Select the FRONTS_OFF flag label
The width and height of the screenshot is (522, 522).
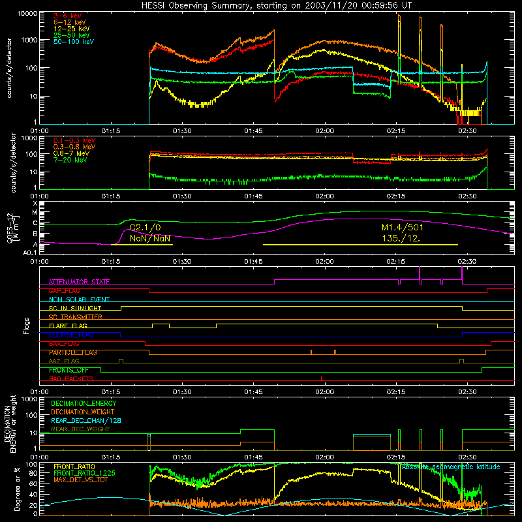click(x=69, y=370)
